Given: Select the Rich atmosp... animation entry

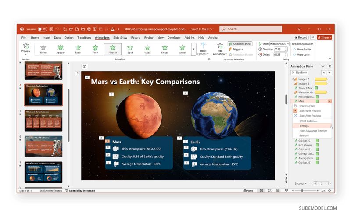Looking at the screenshot, I should click(306, 145).
